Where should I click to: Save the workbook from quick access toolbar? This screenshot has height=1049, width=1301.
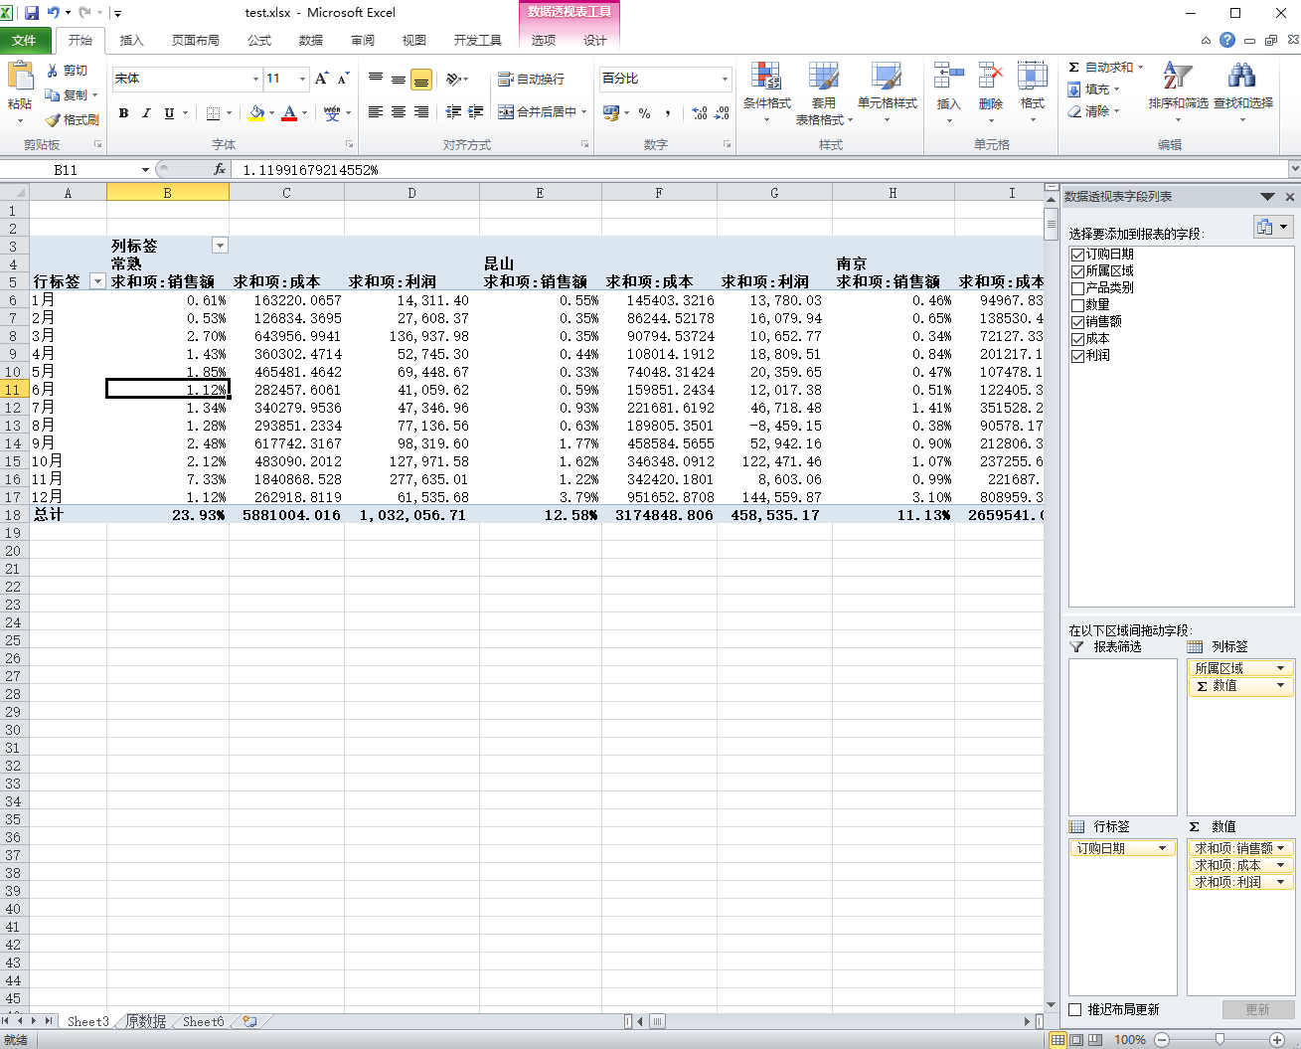coord(32,13)
